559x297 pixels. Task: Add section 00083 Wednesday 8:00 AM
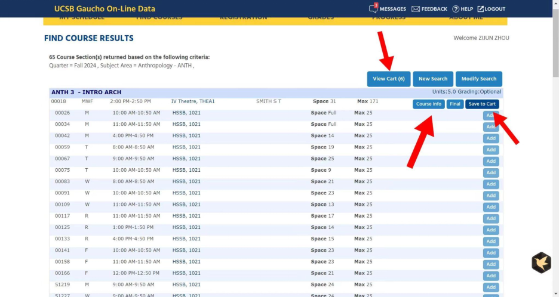tap(491, 184)
